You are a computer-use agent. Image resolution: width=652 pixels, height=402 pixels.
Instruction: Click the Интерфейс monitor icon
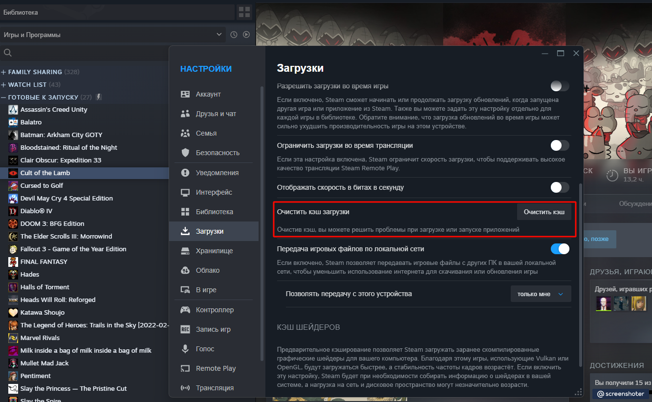(185, 192)
